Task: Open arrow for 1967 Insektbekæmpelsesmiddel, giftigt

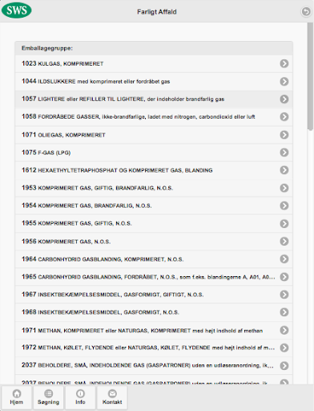Action: 284,295
